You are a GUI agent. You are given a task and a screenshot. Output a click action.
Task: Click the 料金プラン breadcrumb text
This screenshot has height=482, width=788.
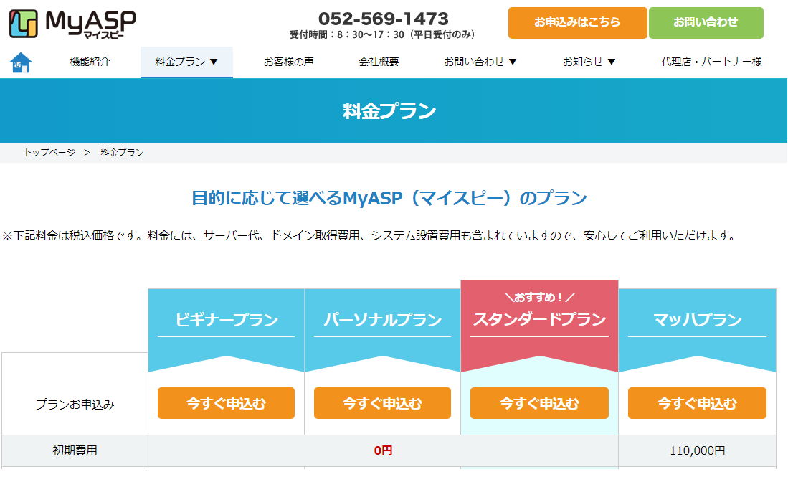click(x=122, y=152)
